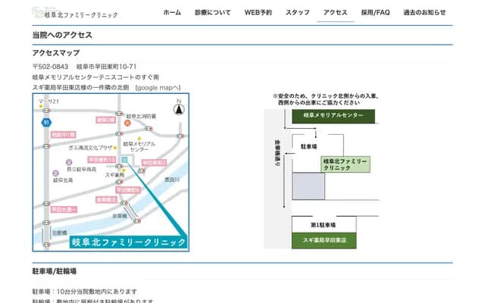
Task: Click the テニスコートのすぐ南 description line
Action: coord(95,77)
